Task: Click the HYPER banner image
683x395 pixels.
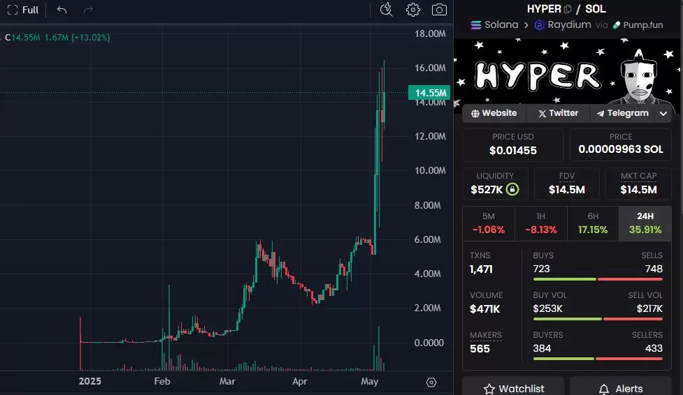Action: point(566,72)
